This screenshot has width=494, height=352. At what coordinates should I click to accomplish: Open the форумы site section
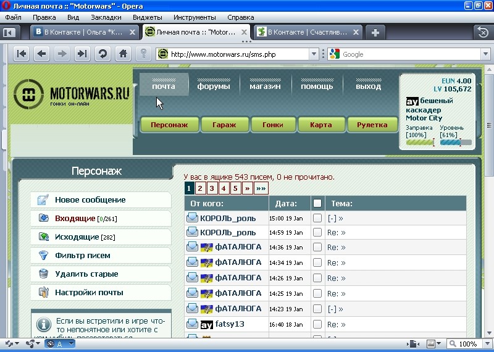click(x=214, y=84)
